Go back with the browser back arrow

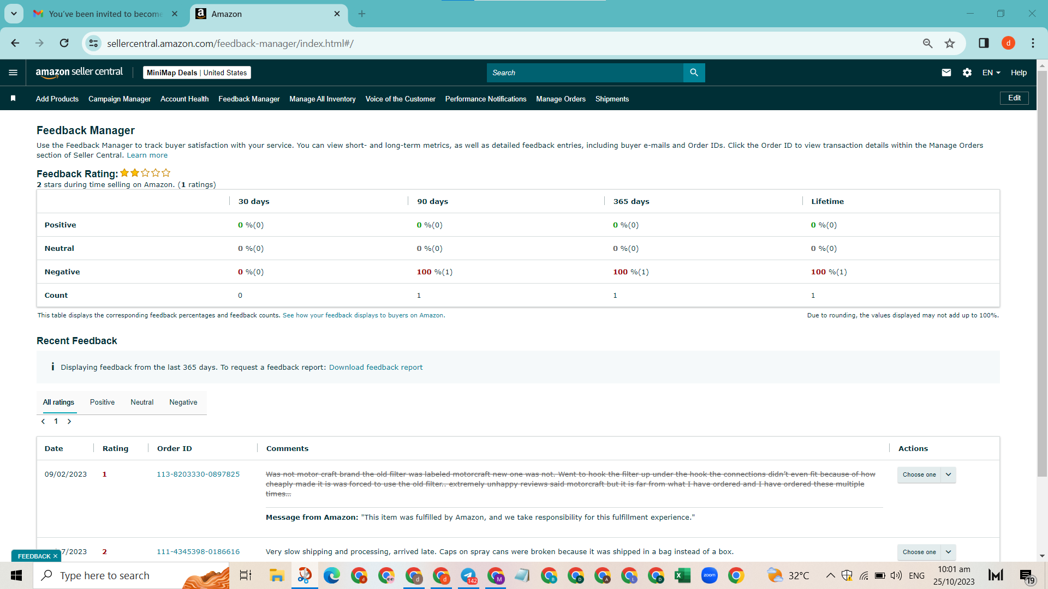click(x=15, y=43)
